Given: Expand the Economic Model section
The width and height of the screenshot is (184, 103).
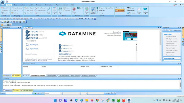Looking at the screenshot, I should [x=179, y=58].
